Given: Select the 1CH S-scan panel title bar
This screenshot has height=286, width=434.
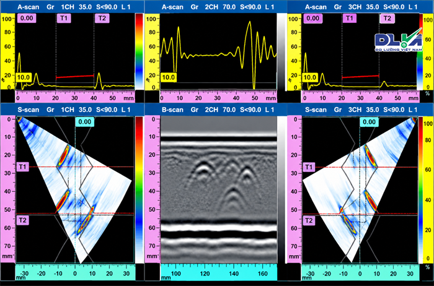Looking at the screenshot, I should (x=72, y=110).
